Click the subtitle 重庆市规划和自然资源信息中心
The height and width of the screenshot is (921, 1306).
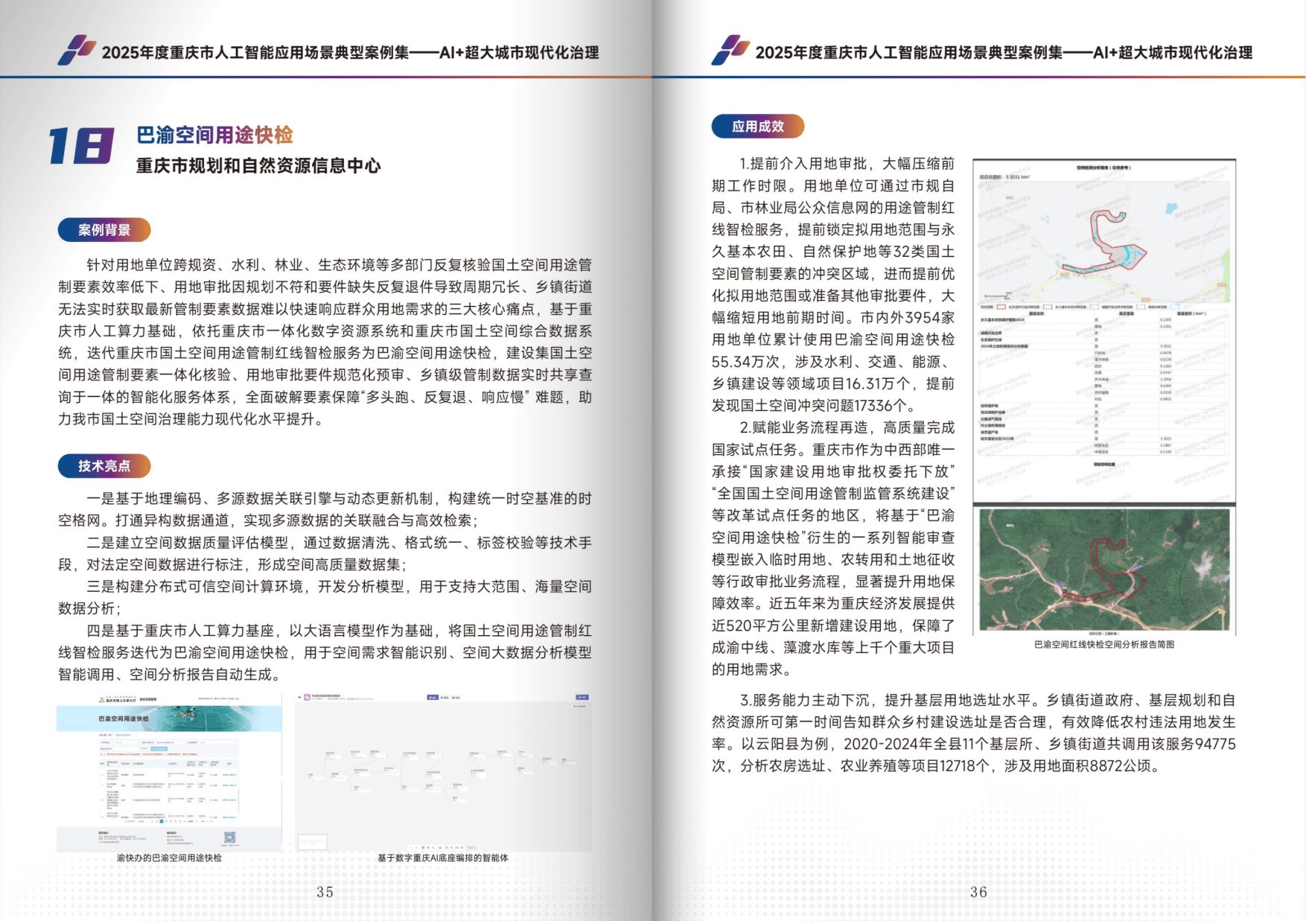point(258,165)
